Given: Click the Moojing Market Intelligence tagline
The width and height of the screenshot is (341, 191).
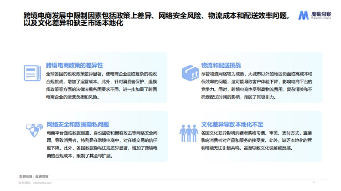Looking at the screenshot, I should (321, 18).
